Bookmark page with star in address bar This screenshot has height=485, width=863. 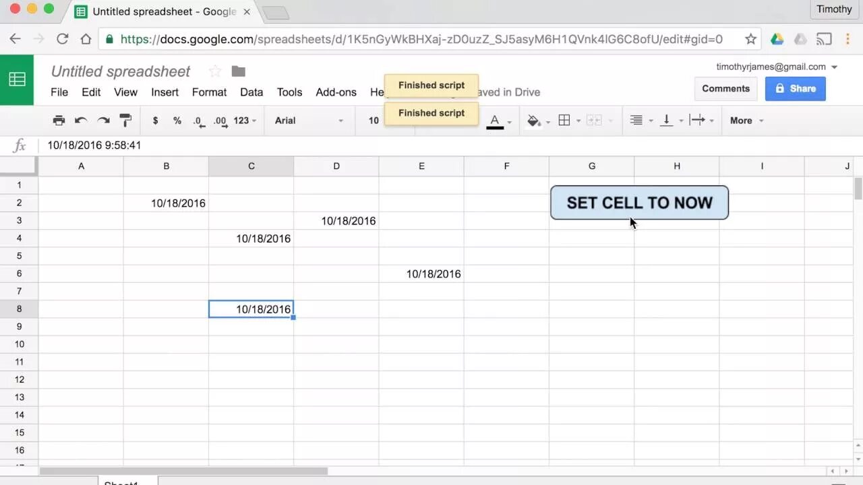tap(750, 39)
